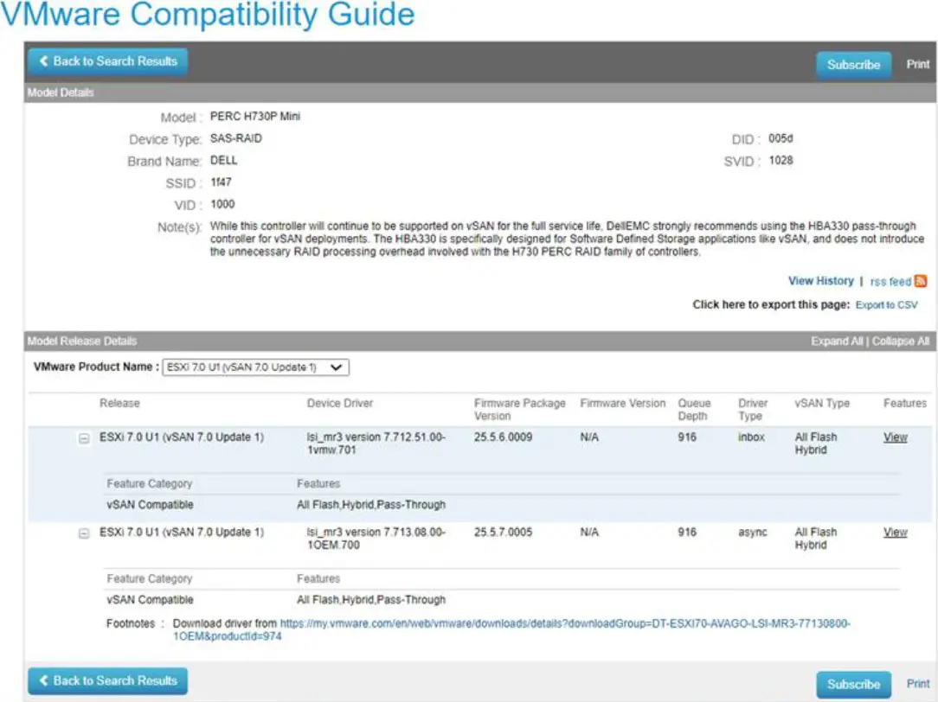Open the driver download URL in Footnotes
Viewport: 938px width, 702px height.
[x=511, y=629]
